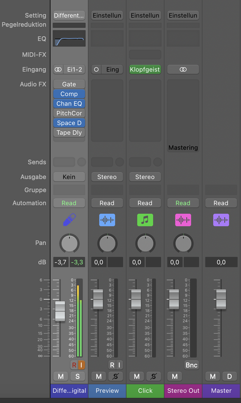Click the Master channel volume fader

coord(221,299)
